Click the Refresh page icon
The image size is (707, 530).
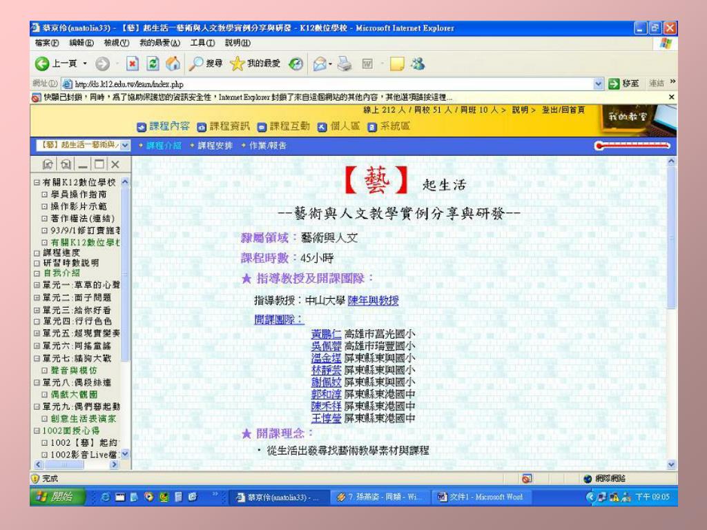(153, 64)
